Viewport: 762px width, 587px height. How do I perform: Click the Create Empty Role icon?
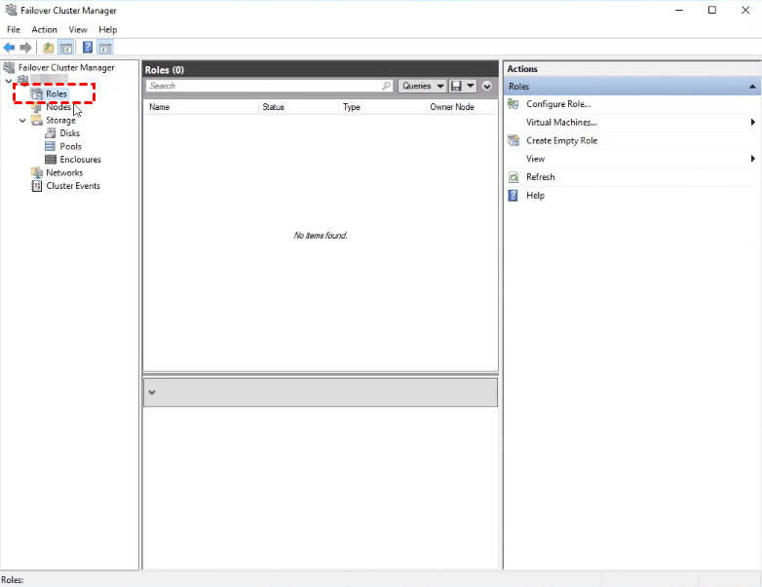pyautogui.click(x=514, y=141)
